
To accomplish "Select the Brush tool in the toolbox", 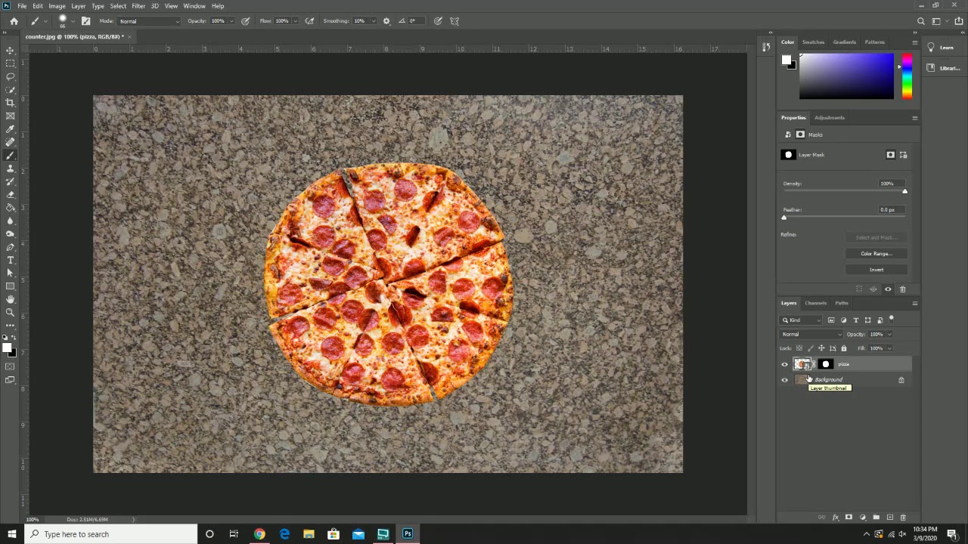I will pyautogui.click(x=10, y=155).
